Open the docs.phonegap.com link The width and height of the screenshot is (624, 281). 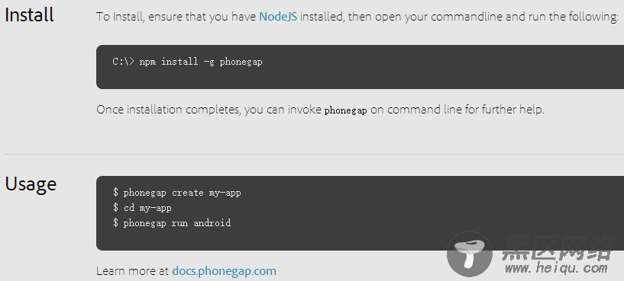click(224, 271)
